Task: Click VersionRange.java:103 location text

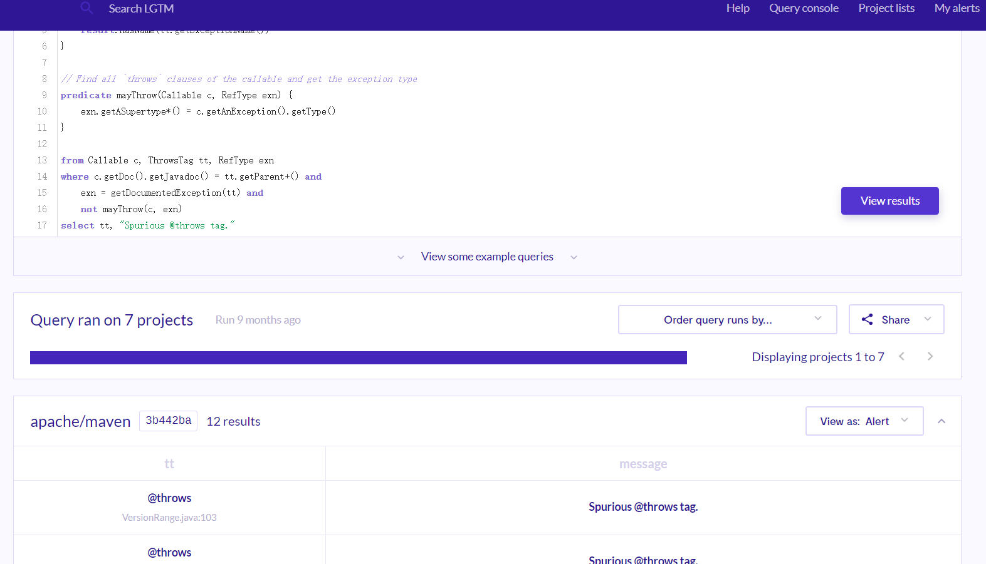Action: click(169, 518)
